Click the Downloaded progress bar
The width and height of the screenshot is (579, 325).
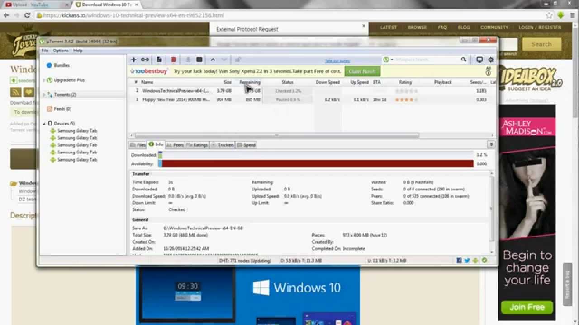tap(315, 155)
